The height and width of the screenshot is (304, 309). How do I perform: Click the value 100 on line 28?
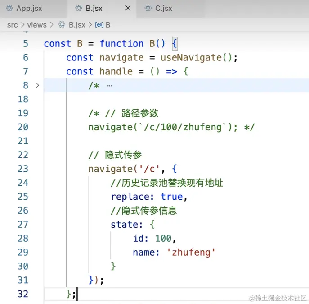coord(163,239)
